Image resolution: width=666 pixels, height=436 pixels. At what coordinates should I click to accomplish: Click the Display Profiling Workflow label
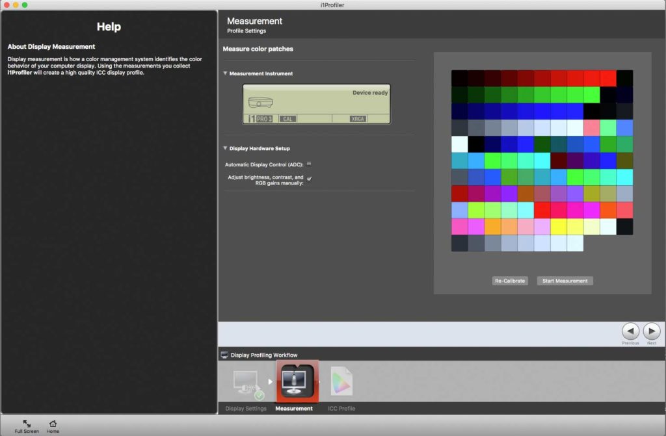tap(264, 355)
